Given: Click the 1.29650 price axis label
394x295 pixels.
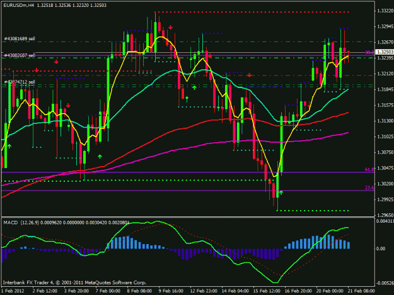Looking at the screenshot, I should 385,215.
